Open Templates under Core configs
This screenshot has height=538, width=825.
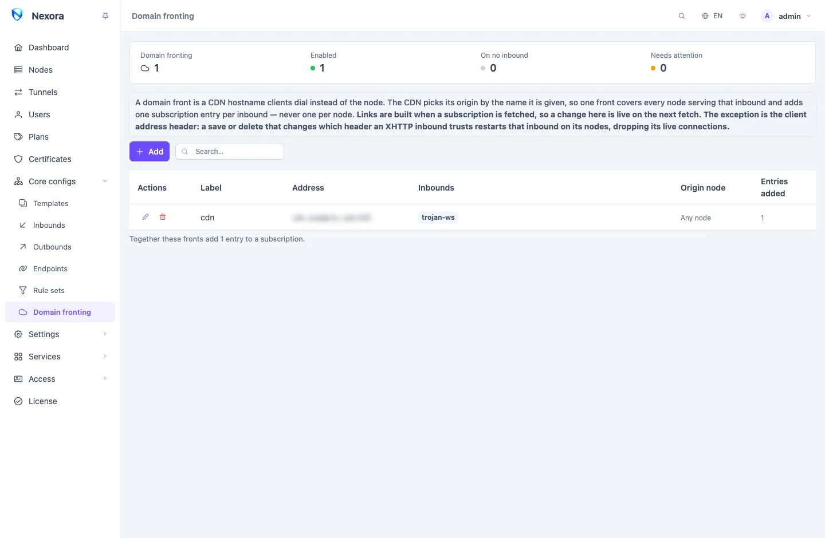point(60,203)
